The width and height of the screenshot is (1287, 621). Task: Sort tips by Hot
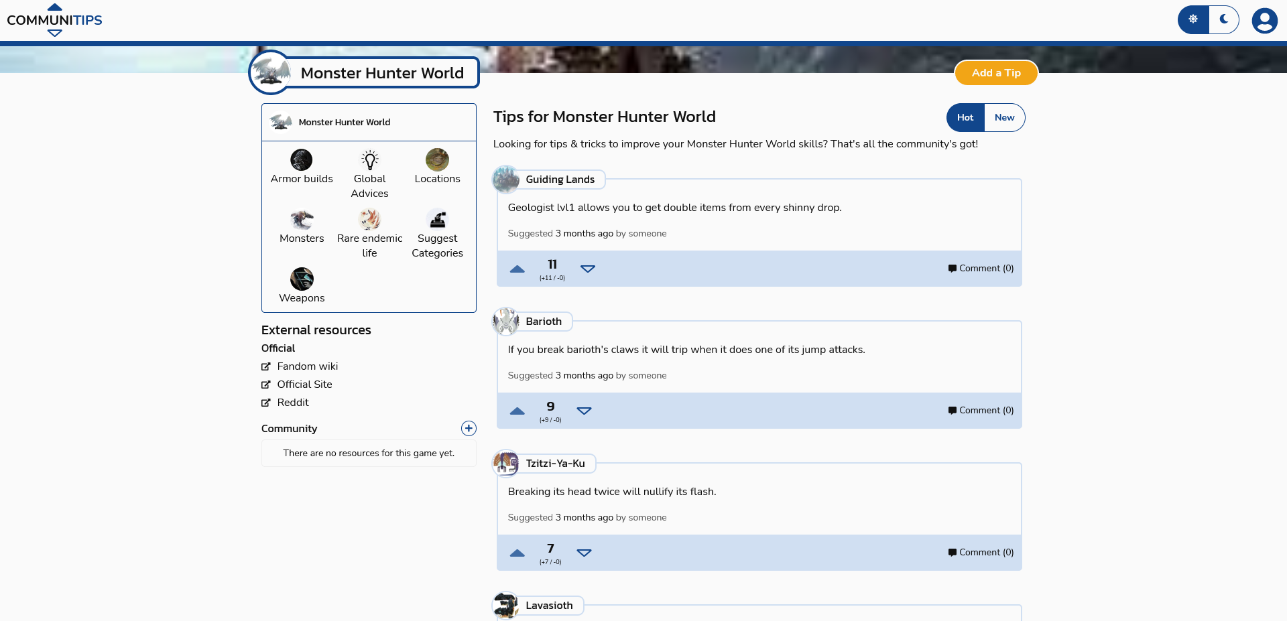point(965,117)
